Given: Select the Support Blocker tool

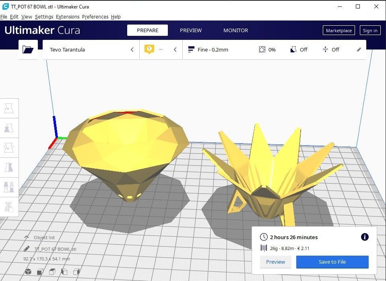Looking at the screenshot, I should tap(9, 207).
